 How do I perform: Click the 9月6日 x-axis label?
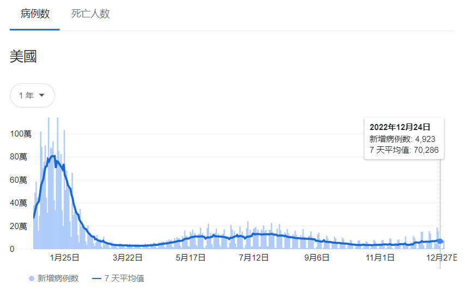tap(317, 258)
